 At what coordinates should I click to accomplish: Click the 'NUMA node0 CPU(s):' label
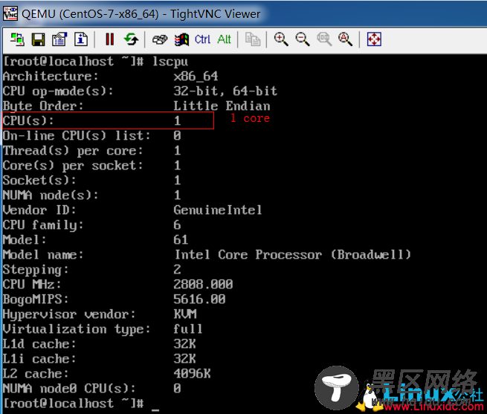pyautogui.click(x=69, y=388)
